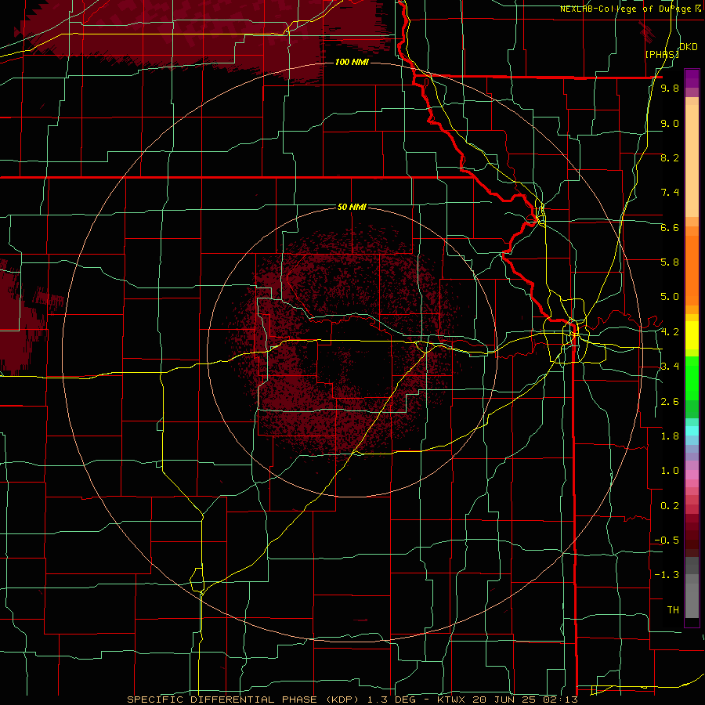Click the 6.6 value on the color scale
Image resolution: width=705 pixels, height=705 pixels.
pyautogui.click(x=670, y=227)
